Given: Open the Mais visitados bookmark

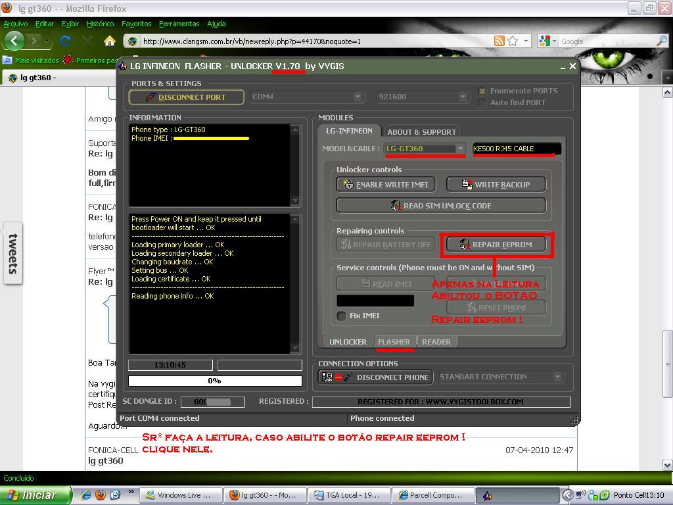Looking at the screenshot, I should click(x=30, y=60).
